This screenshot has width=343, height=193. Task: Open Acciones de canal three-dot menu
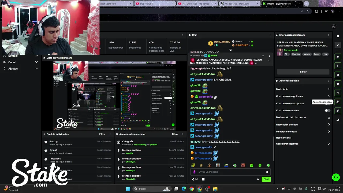coord(328,81)
